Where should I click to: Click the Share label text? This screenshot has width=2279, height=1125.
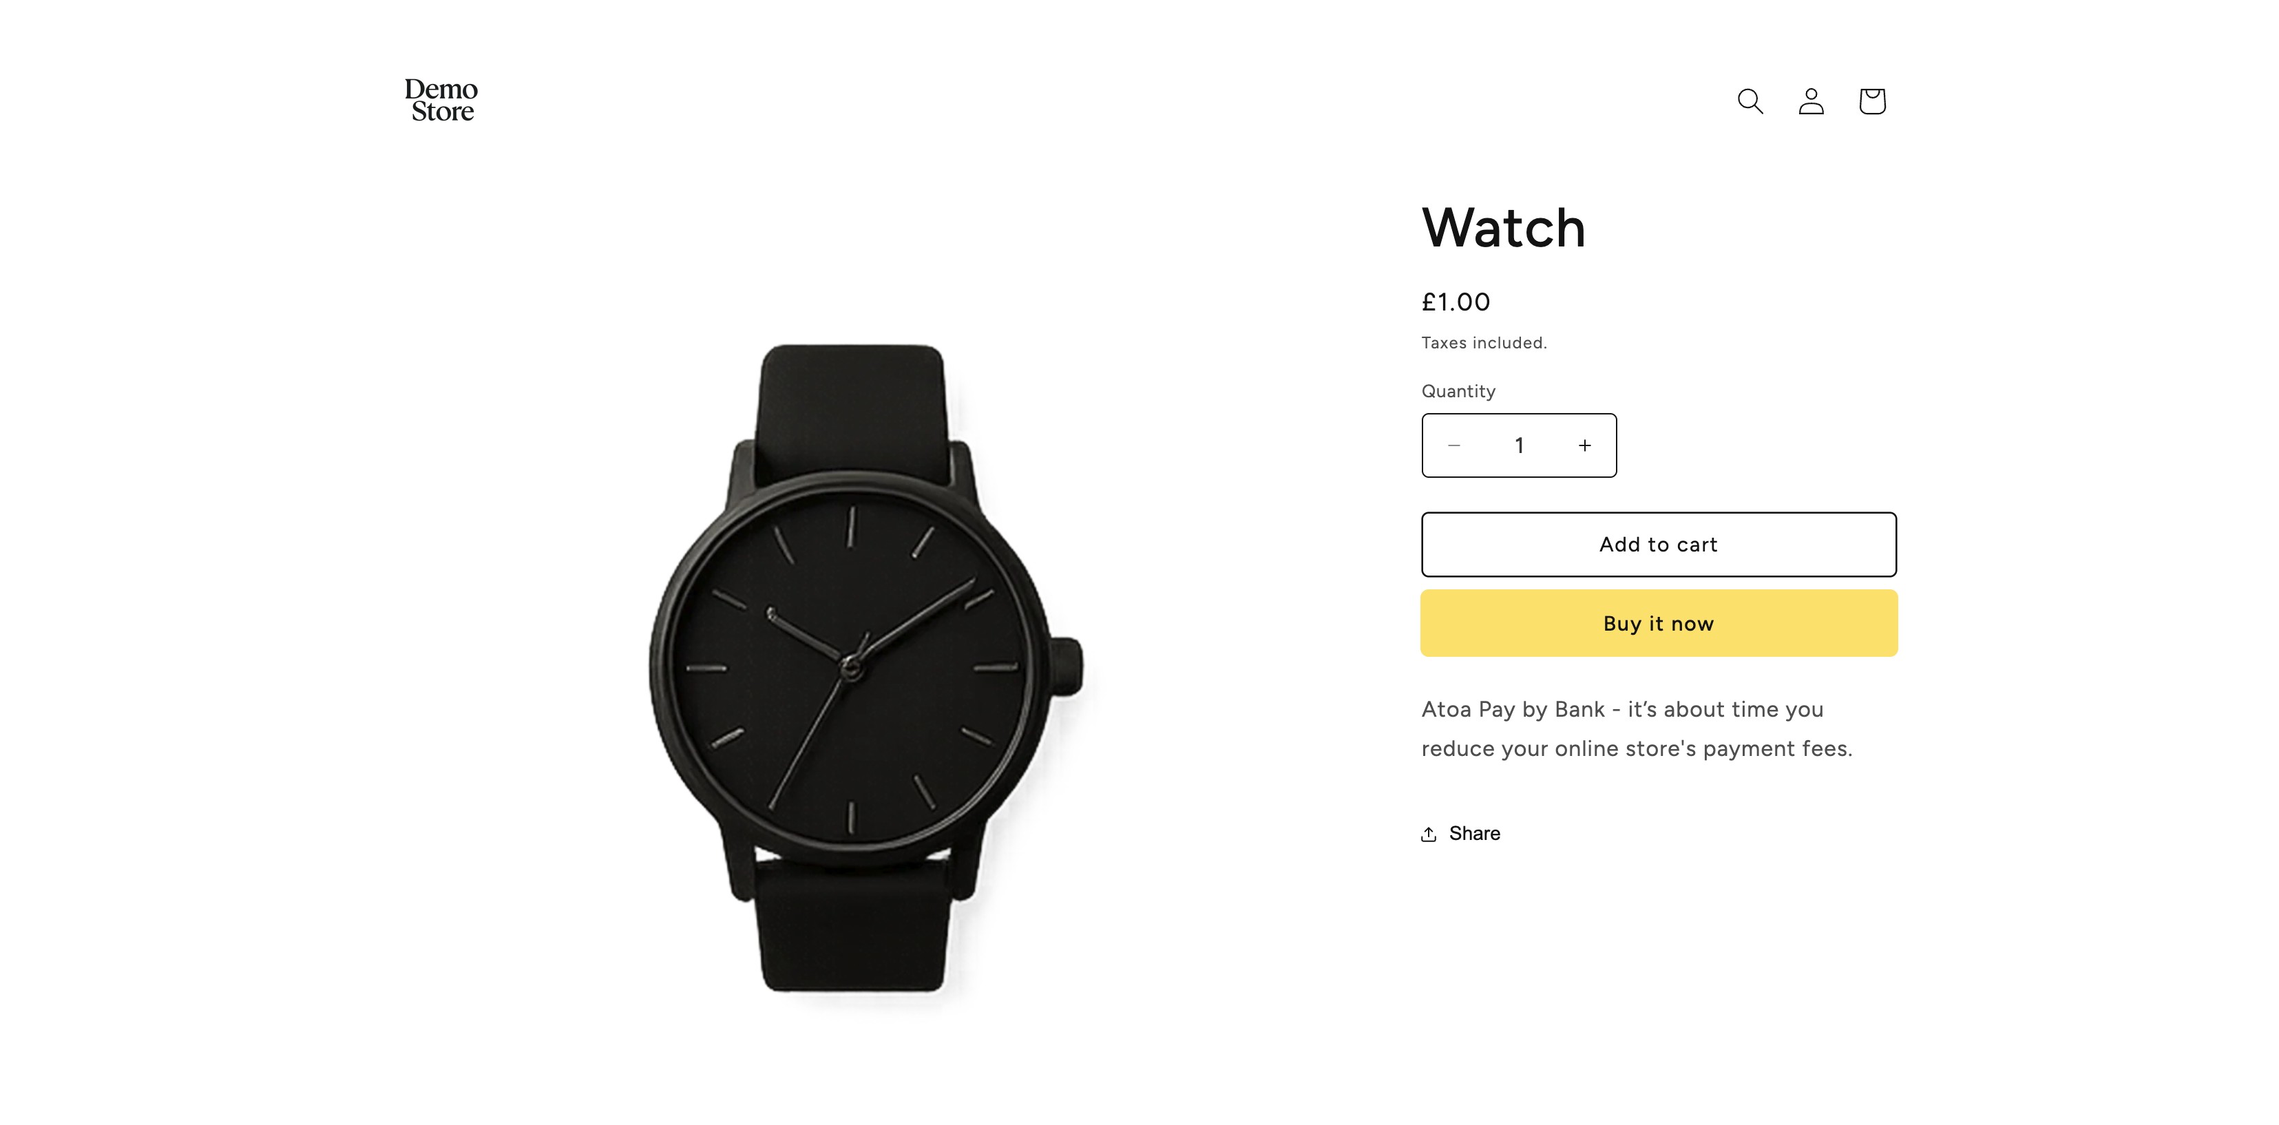tap(1475, 834)
